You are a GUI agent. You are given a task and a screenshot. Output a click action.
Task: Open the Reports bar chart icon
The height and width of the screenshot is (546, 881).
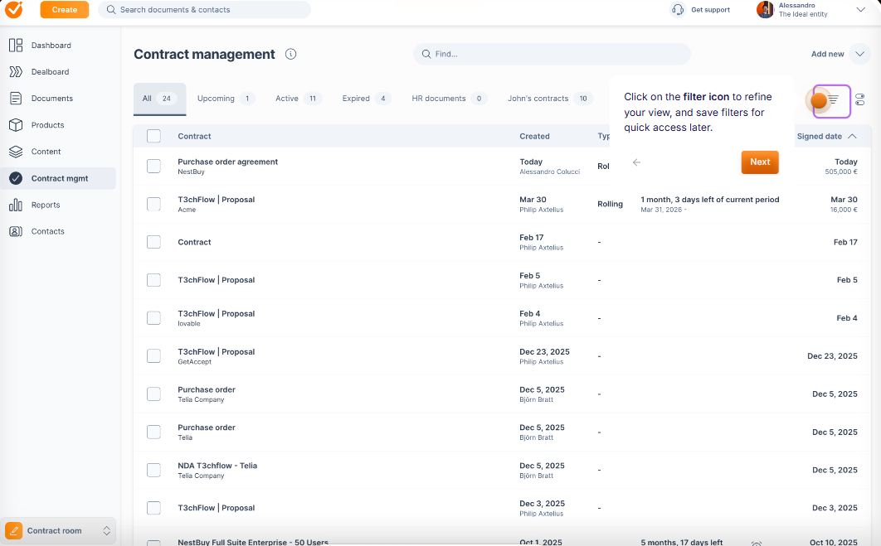pos(16,205)
